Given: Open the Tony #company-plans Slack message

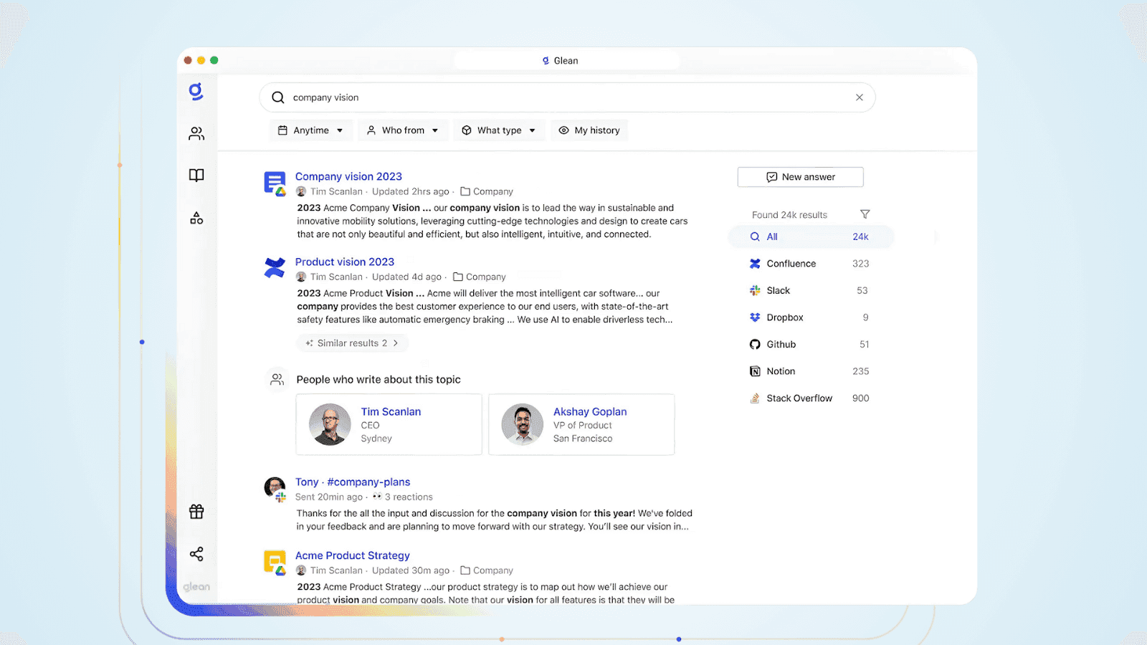Looking at the screenshot, I should [353, 482].
